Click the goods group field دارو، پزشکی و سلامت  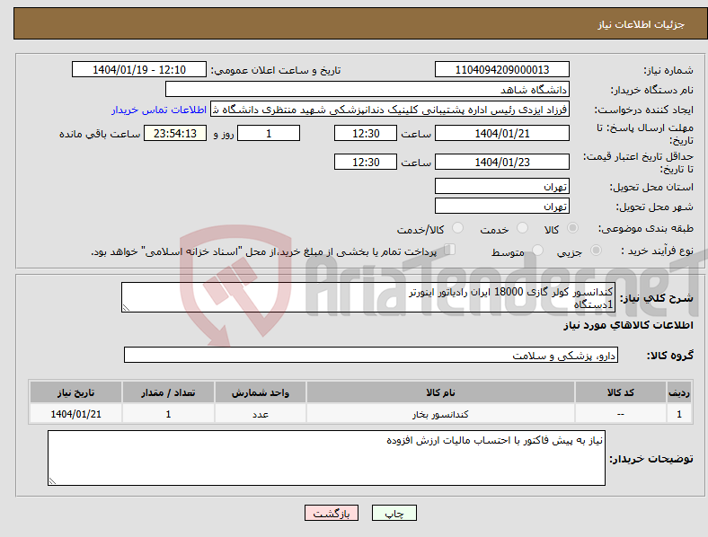pyautogui.click(x=371, y=355)
